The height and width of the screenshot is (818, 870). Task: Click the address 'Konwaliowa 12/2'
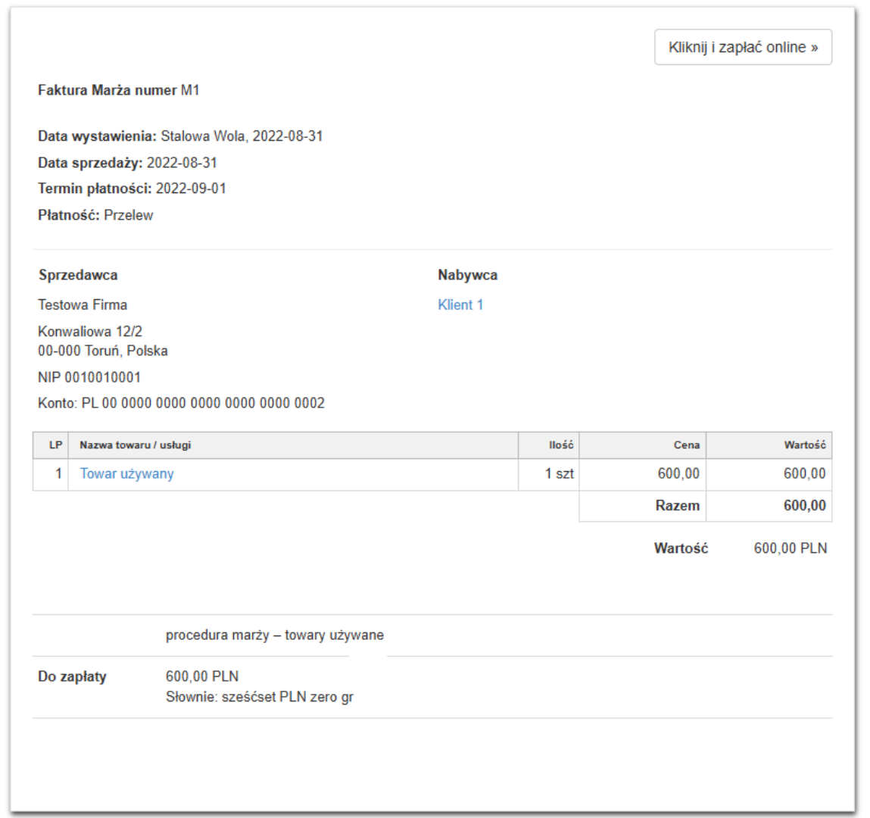point(90,331)
